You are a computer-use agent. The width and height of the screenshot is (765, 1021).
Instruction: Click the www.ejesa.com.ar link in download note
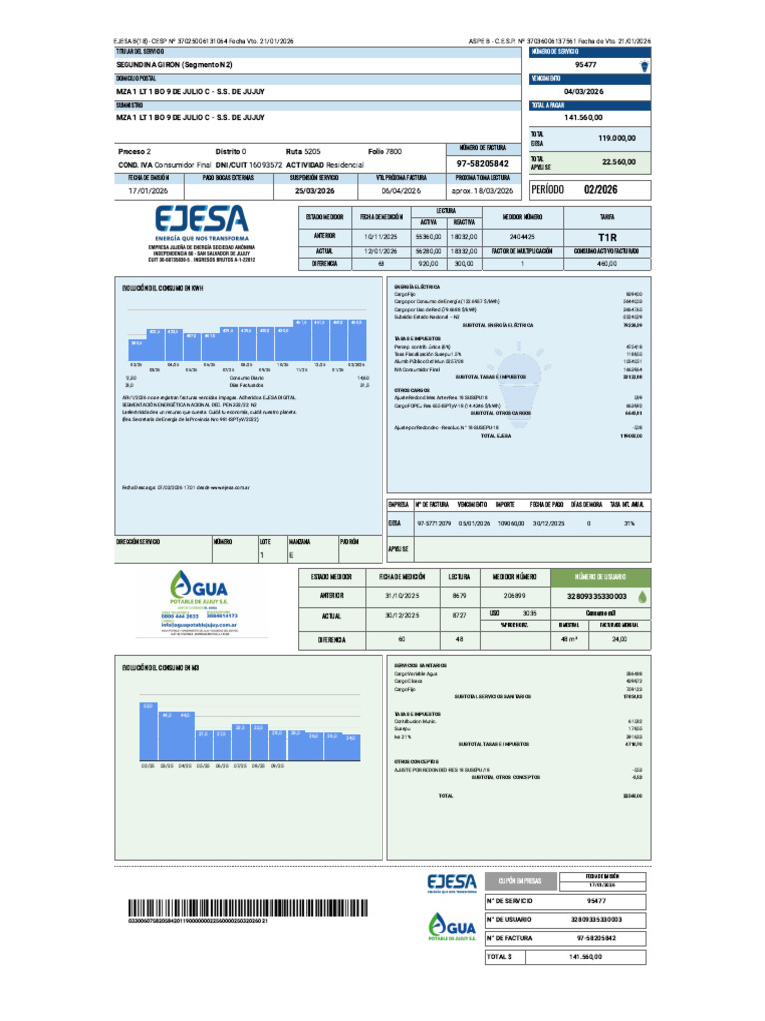click(x=230, y=487)
